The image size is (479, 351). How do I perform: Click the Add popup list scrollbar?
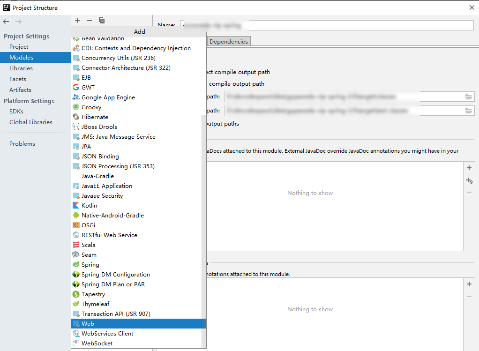coord(204,231)
